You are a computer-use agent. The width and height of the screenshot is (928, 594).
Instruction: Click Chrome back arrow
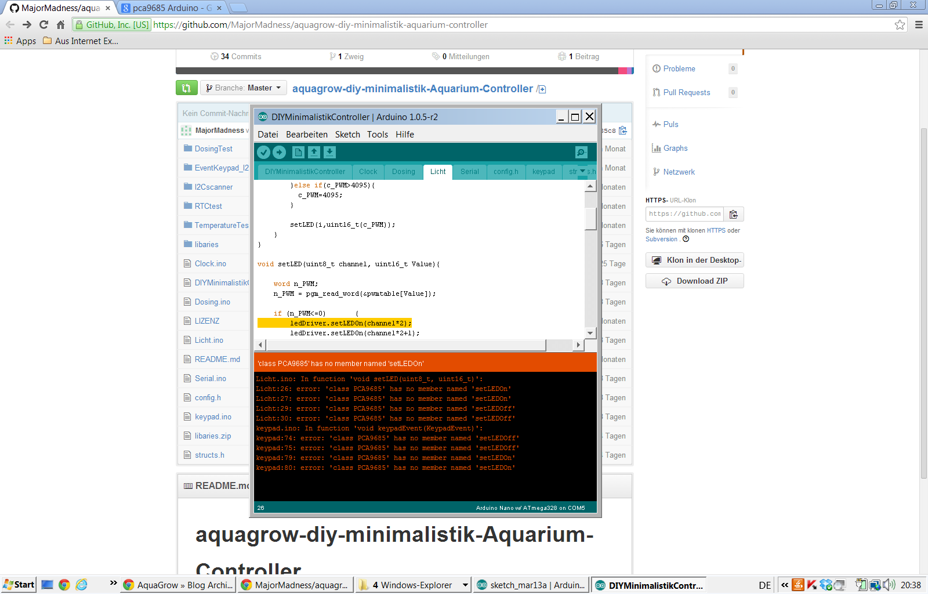10,24
